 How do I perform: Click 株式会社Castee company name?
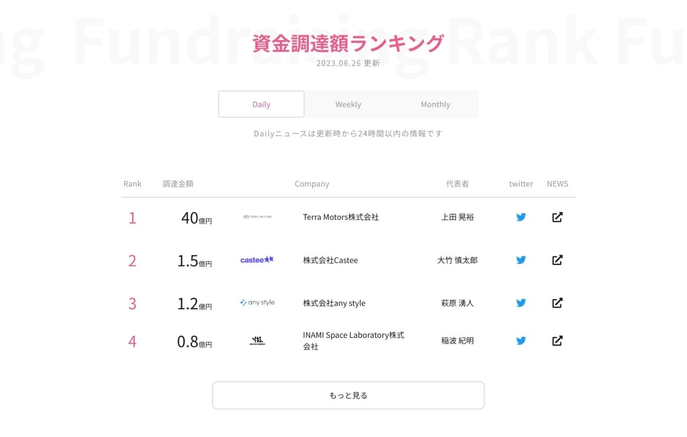[331, 260]
